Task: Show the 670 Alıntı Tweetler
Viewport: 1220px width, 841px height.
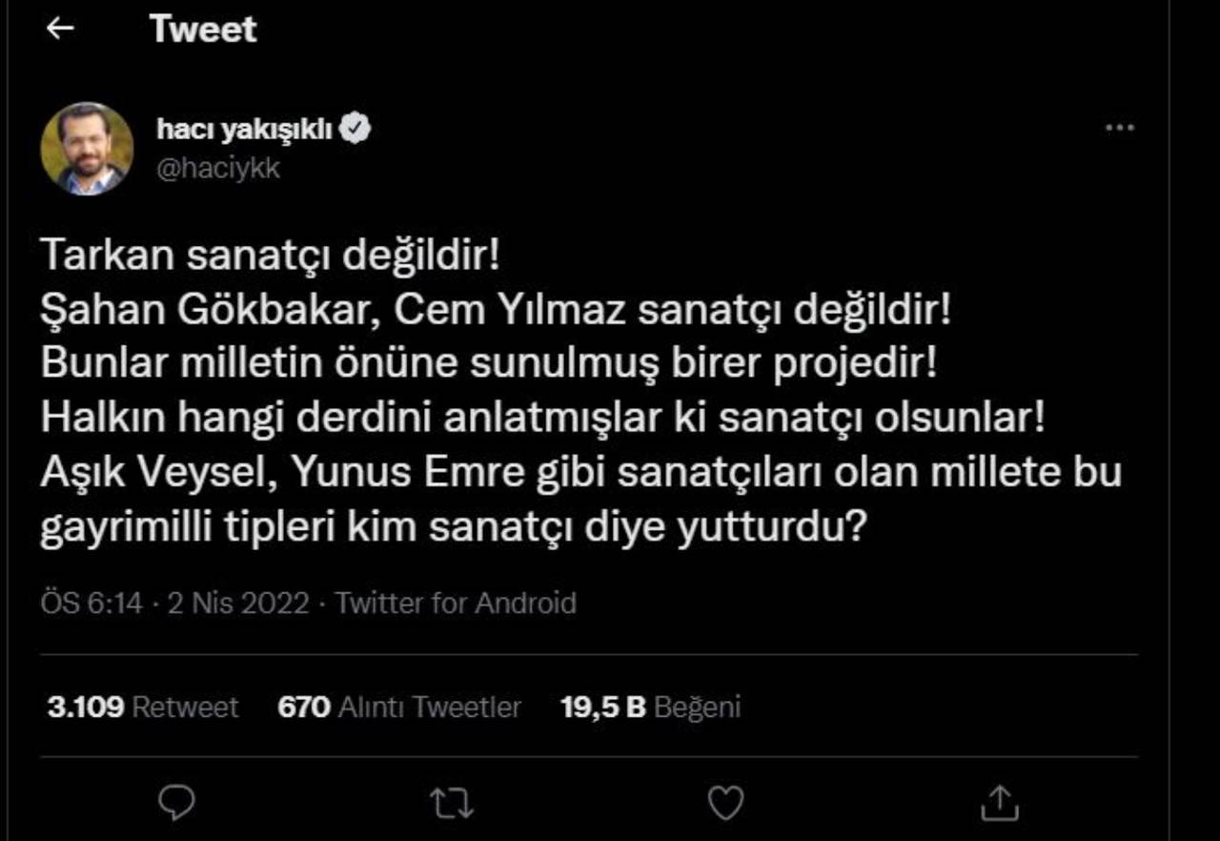Action: 399,707
